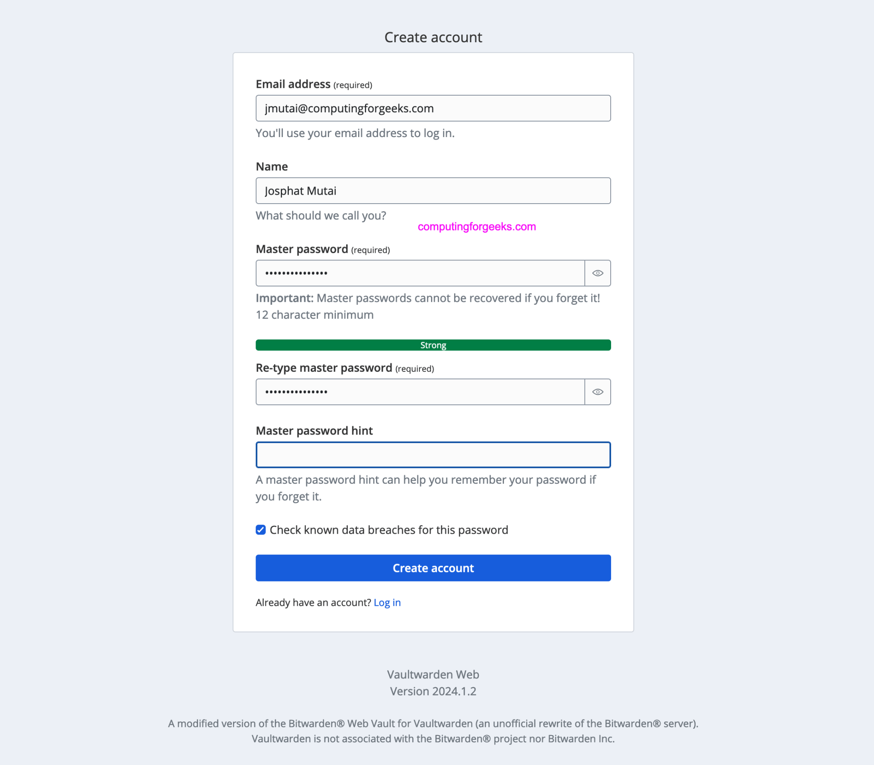Image resolution: width=874 pixels, height=765 pixels.
Task: Click the 'Vaultwarden Web' footer text
Action: click(433, 674)
